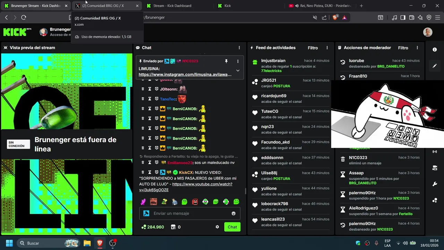
Task: Open the channel points shop icon
Action: pyautogui.click(x=173, y=227)
